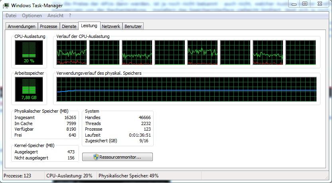The image size is (332, 183).
Task: Switch to the Prozesse tab
Action: (49, 26)
